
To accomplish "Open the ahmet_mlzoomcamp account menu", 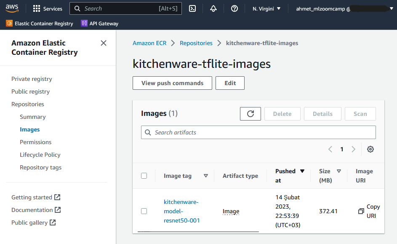I will pos(344,8).
